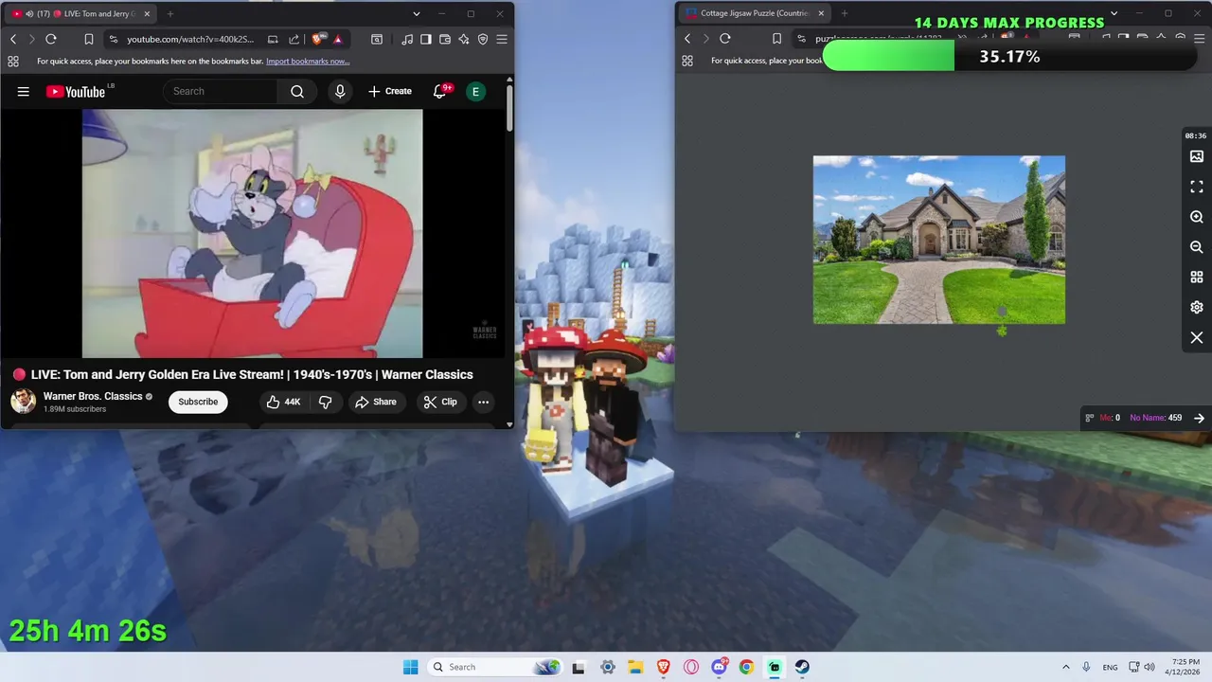This screenshot has width=1212, height=682.
Task: Open a new tab in puzzle window
Action: [845, 13]
